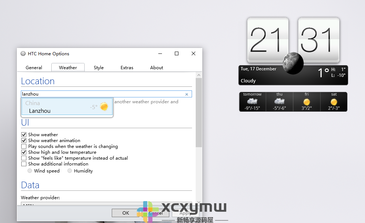
Task: Clear the location field using the x icon
Action: click(187, 94)
